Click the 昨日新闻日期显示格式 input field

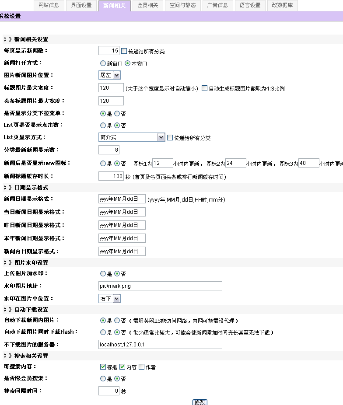[122, 225]
